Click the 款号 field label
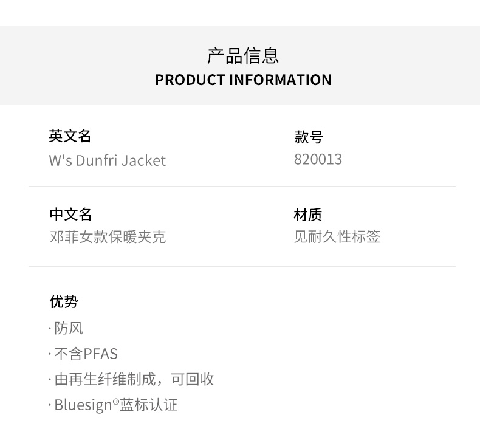Viewport: 480px width, 429px height. coord(308,137)
